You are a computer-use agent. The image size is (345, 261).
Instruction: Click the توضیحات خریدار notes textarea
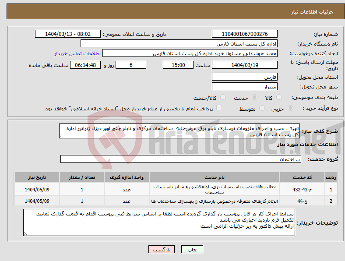click(159, 222)
